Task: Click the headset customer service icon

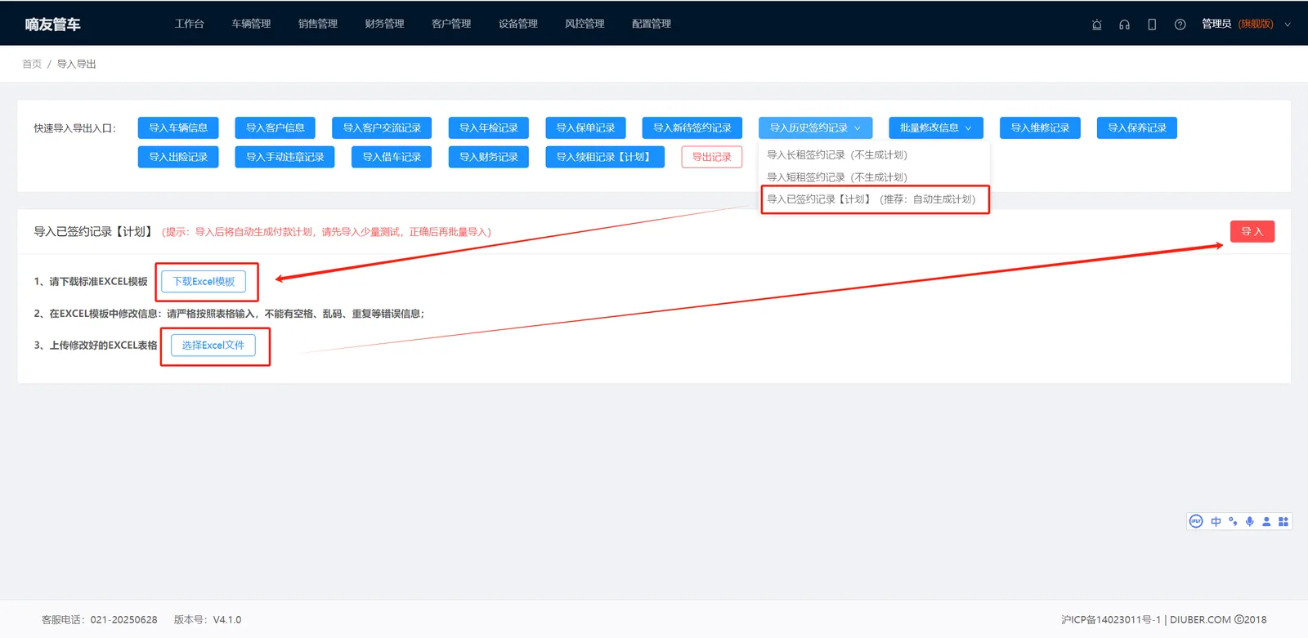Action: (x=1125, y=25)
